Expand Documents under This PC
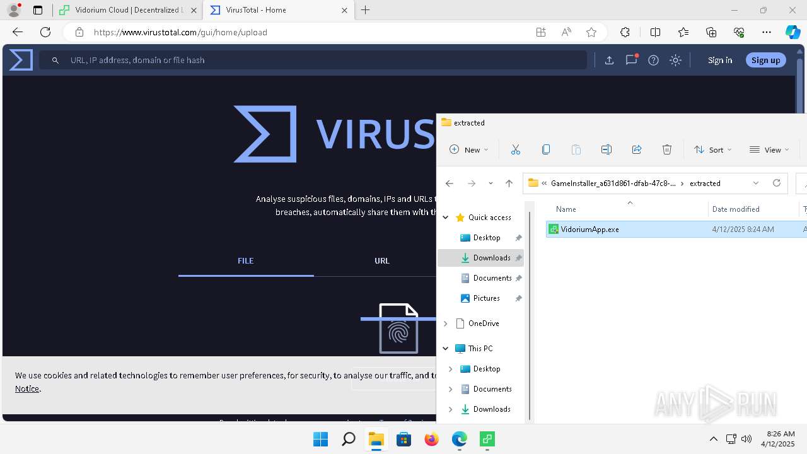The width and height of the screenshot is (807, 454). 450,389
